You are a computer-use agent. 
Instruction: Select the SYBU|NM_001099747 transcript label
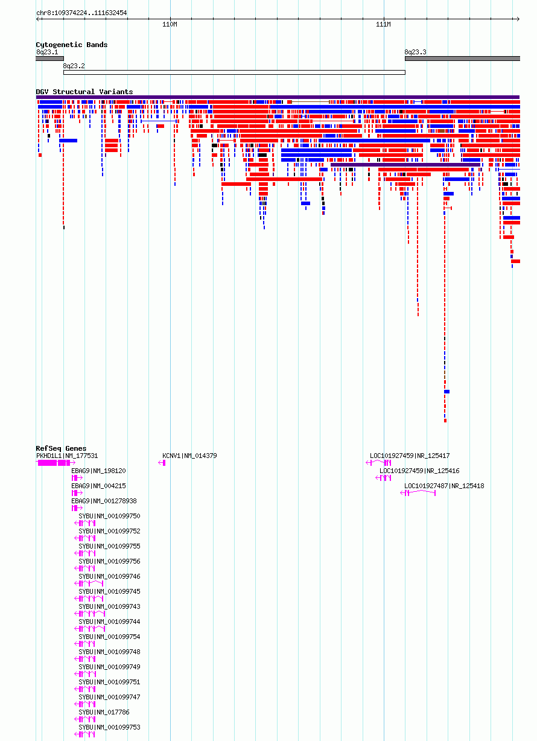coord(109,697)
